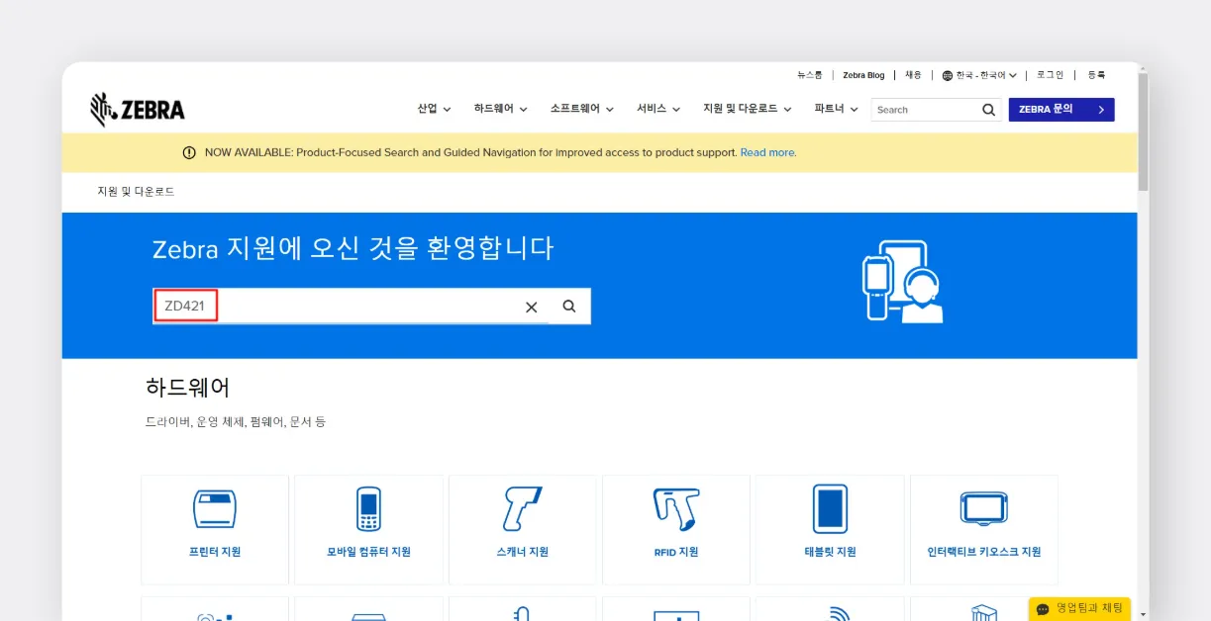Expand the 서비스 menu
The height and width of the screenshot is (621, 1211).
[x=658, y=109]
